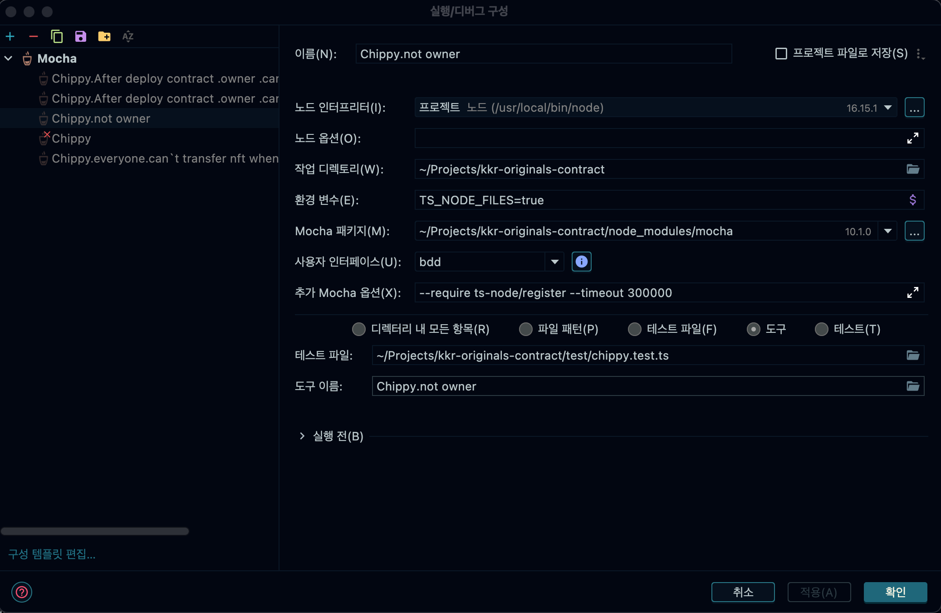
Task: Click the environment variables dollar icon
Action: click(912, 200)
